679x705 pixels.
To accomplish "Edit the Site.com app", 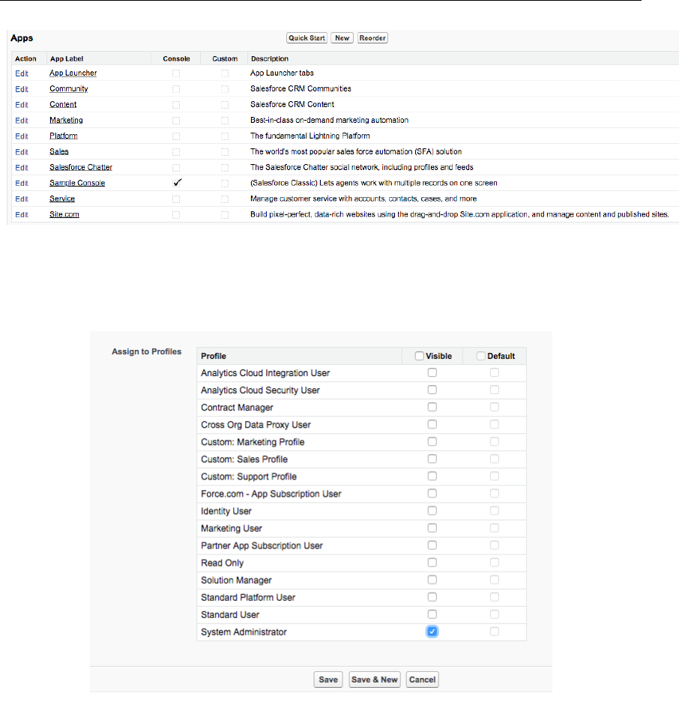I will pos(22,214).
